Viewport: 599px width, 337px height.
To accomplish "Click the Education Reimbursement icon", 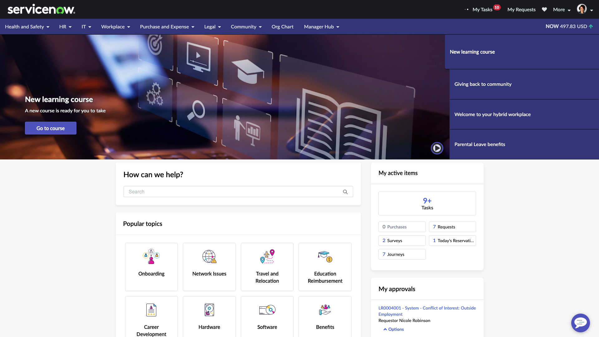I will tap(324, 257).
